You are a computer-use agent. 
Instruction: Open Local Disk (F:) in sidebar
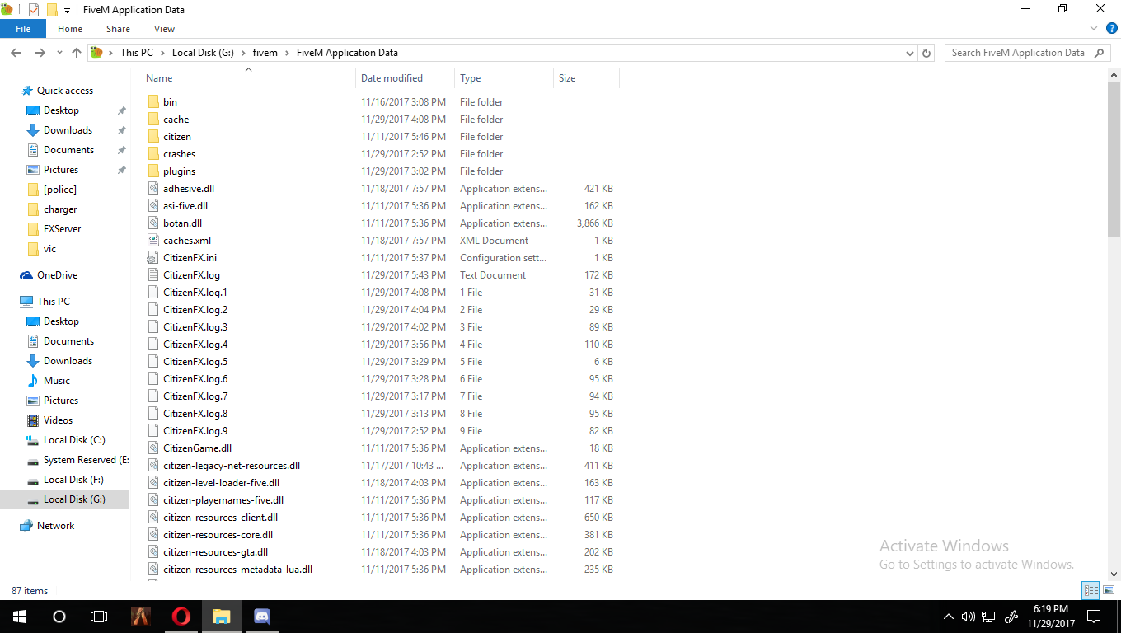click(73, 480)
